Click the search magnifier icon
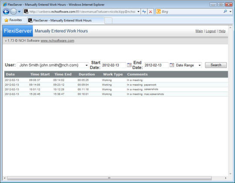The height and width of the screenshot is (183, 235). point(225,11)
